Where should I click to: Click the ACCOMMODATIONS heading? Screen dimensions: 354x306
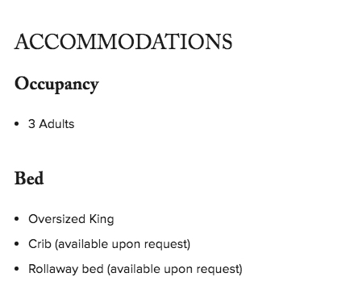pyautogui.click(x=123, y=42)
